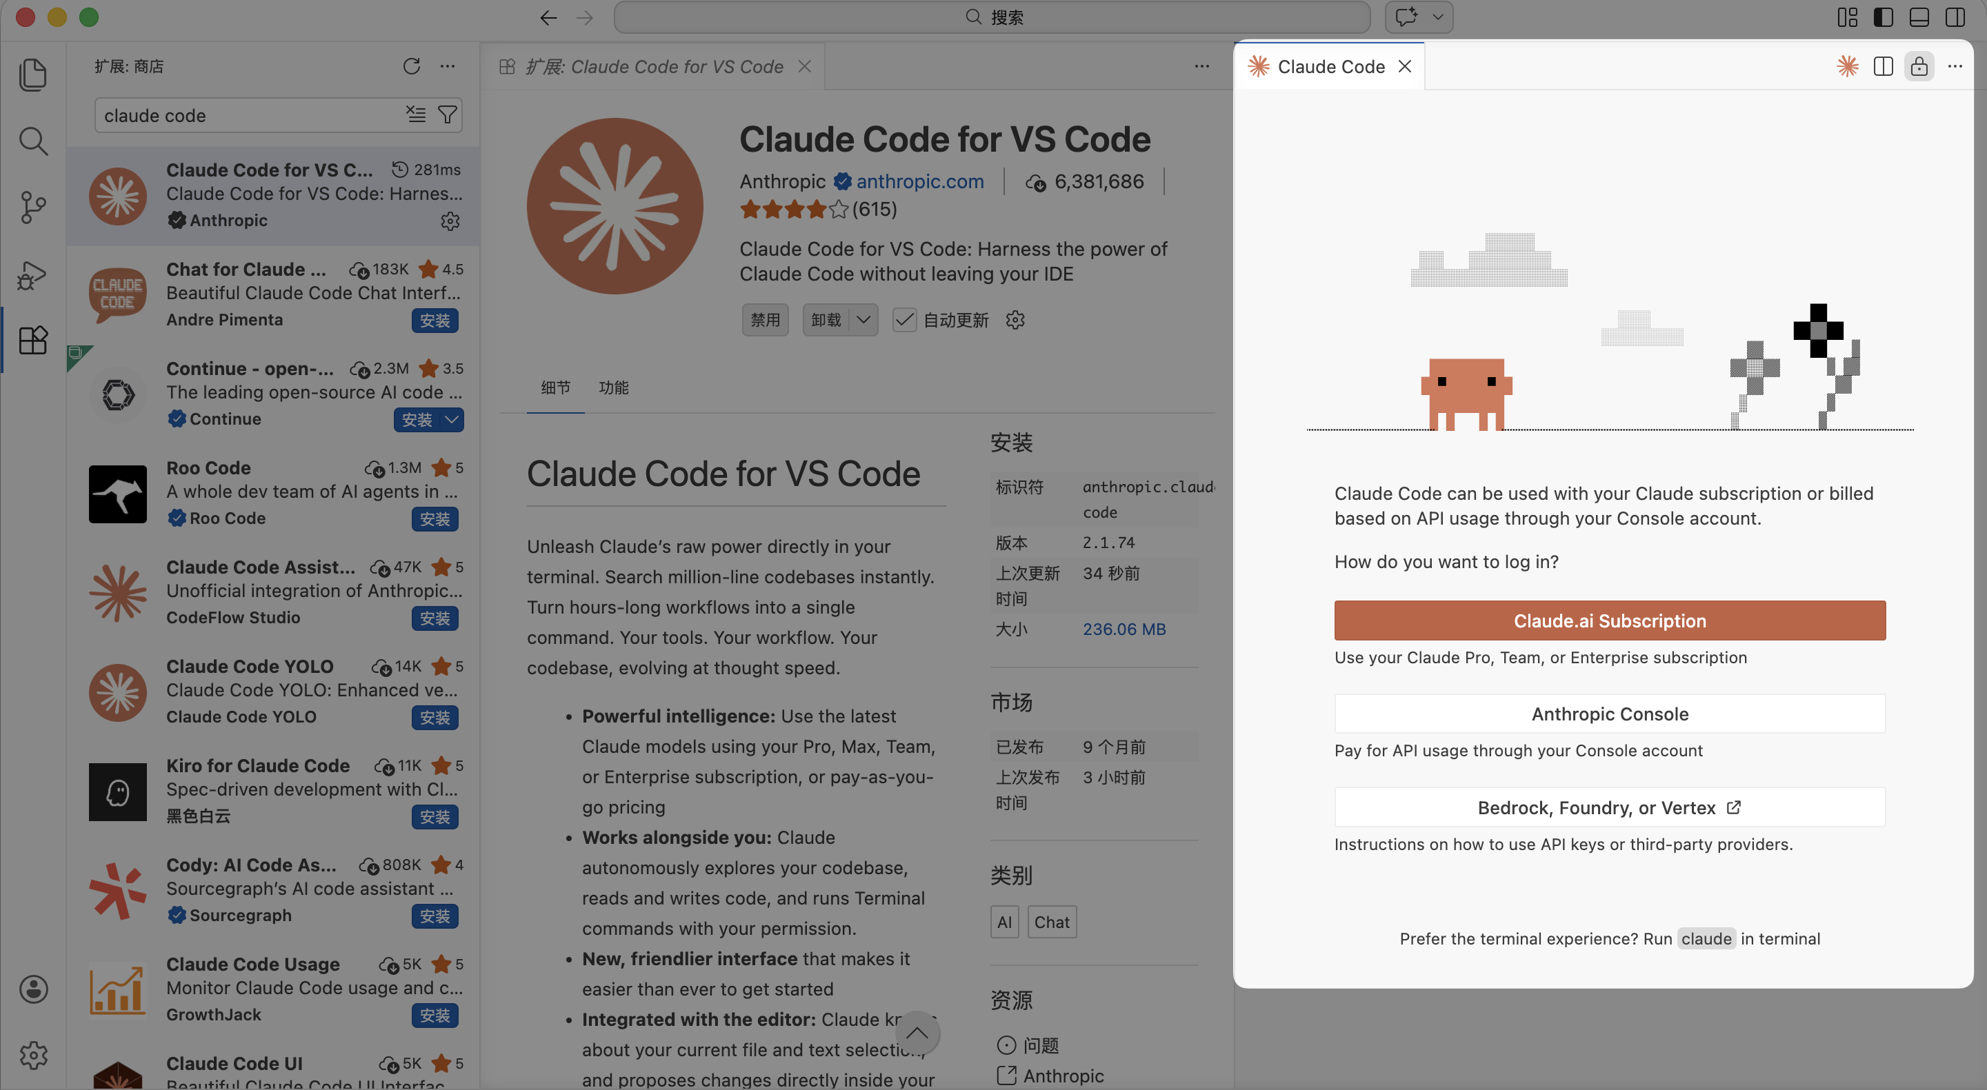Switch to the Features tab
Image resolution: width=1987 pixels, height=1090 pixels.
coord(614,387)
